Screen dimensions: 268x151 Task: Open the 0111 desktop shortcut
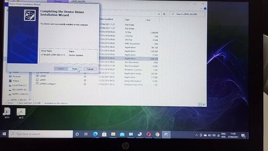click(7, 113)
